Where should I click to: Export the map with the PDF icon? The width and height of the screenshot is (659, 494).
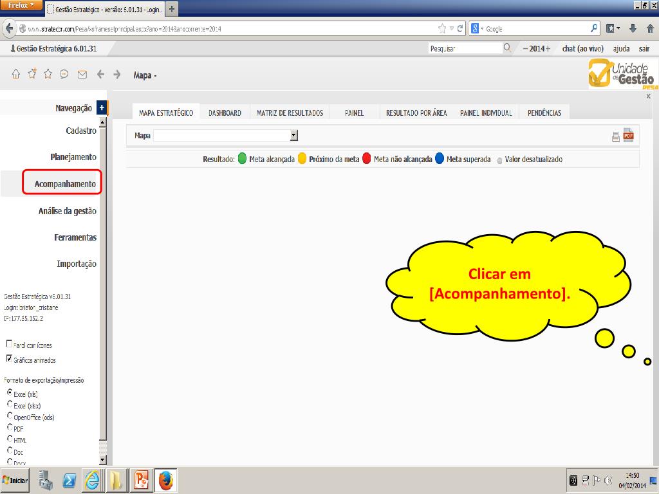628,135
